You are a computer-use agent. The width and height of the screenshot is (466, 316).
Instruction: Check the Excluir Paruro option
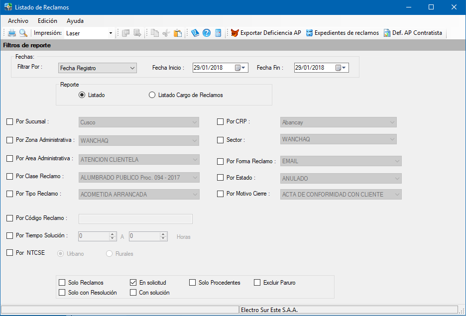tap(257, 283)
